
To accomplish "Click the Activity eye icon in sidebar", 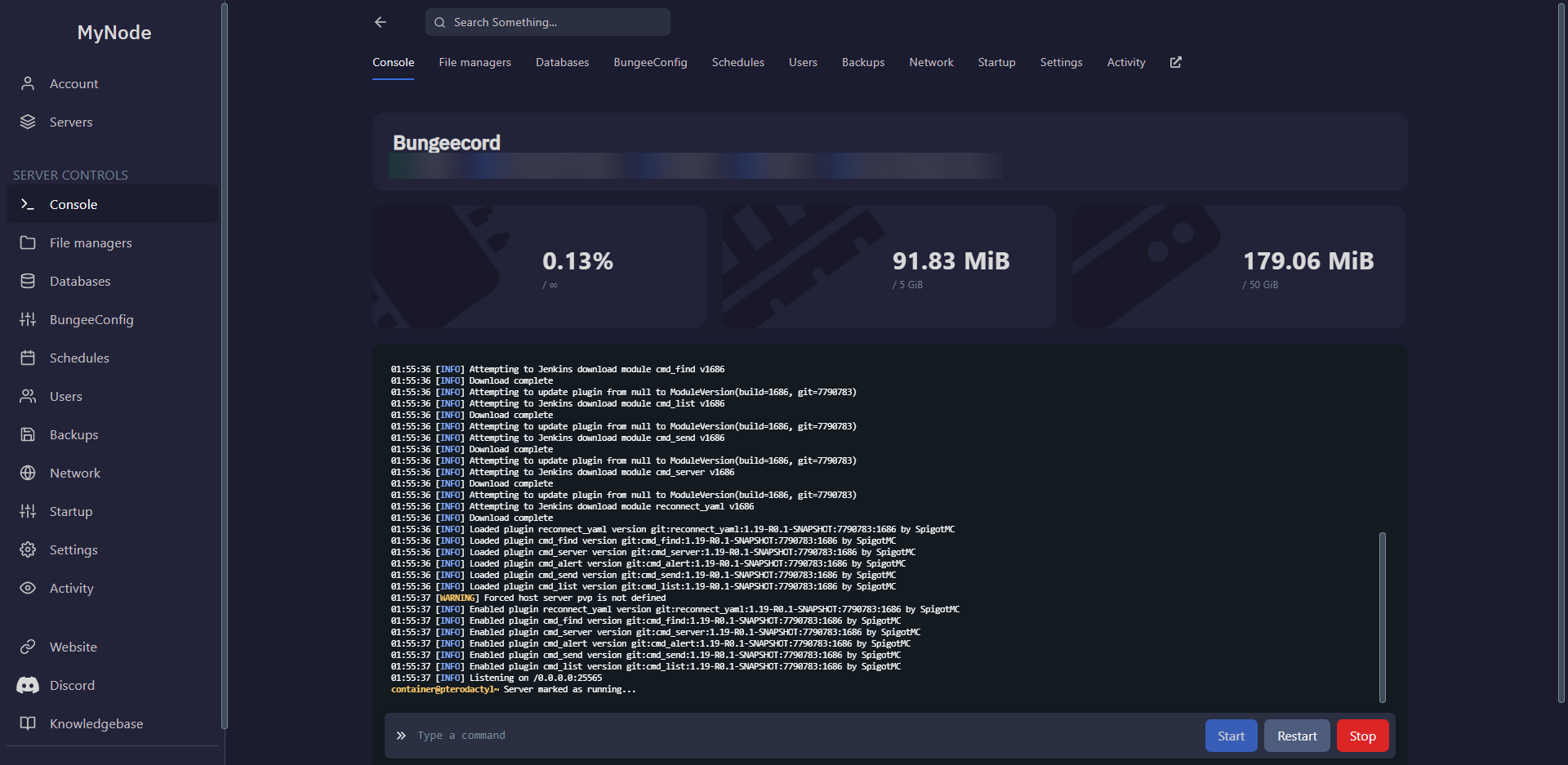I will click(28, 588).
